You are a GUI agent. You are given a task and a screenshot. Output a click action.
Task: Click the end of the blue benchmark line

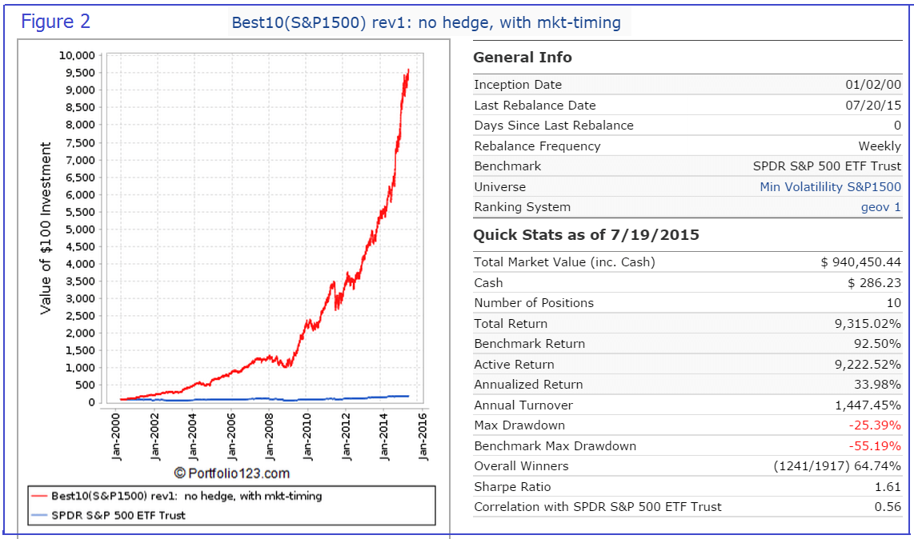(408, 396)
